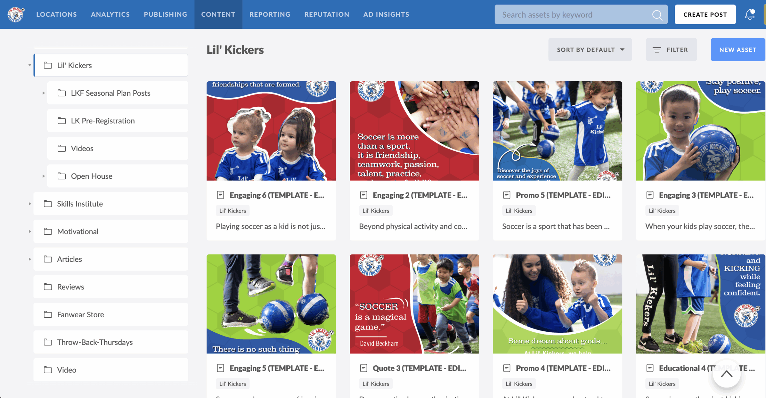766x398 pixels.
Task: Expand the Skills Institute folder
Action: [x=30, y=204]
